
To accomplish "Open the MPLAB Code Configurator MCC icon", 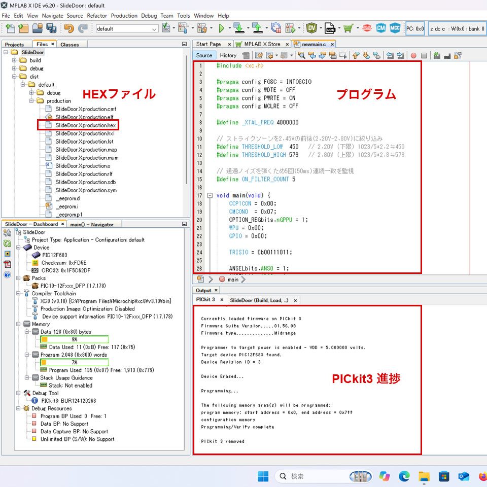I will 395,28.
